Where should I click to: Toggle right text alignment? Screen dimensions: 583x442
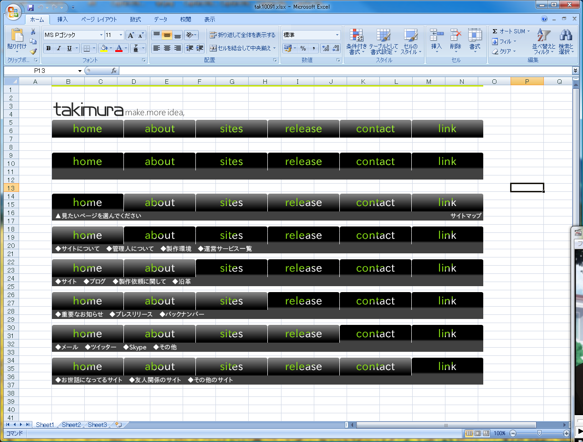click(177, 48)
